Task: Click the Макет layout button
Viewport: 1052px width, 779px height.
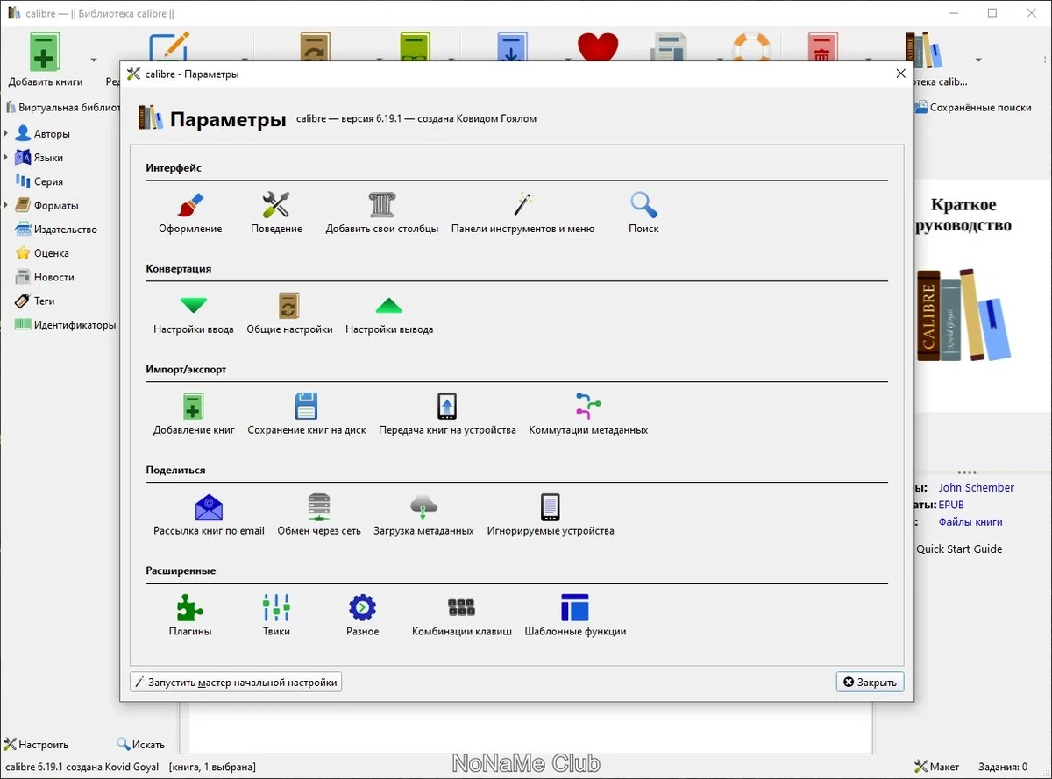Action: click(936, 767)
